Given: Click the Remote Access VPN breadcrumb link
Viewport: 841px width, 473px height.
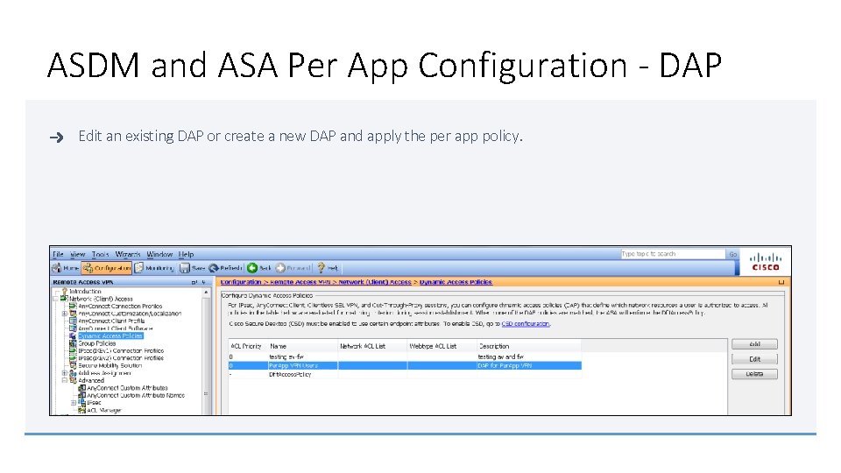Looking at the screenshot, I should (300, 282).
